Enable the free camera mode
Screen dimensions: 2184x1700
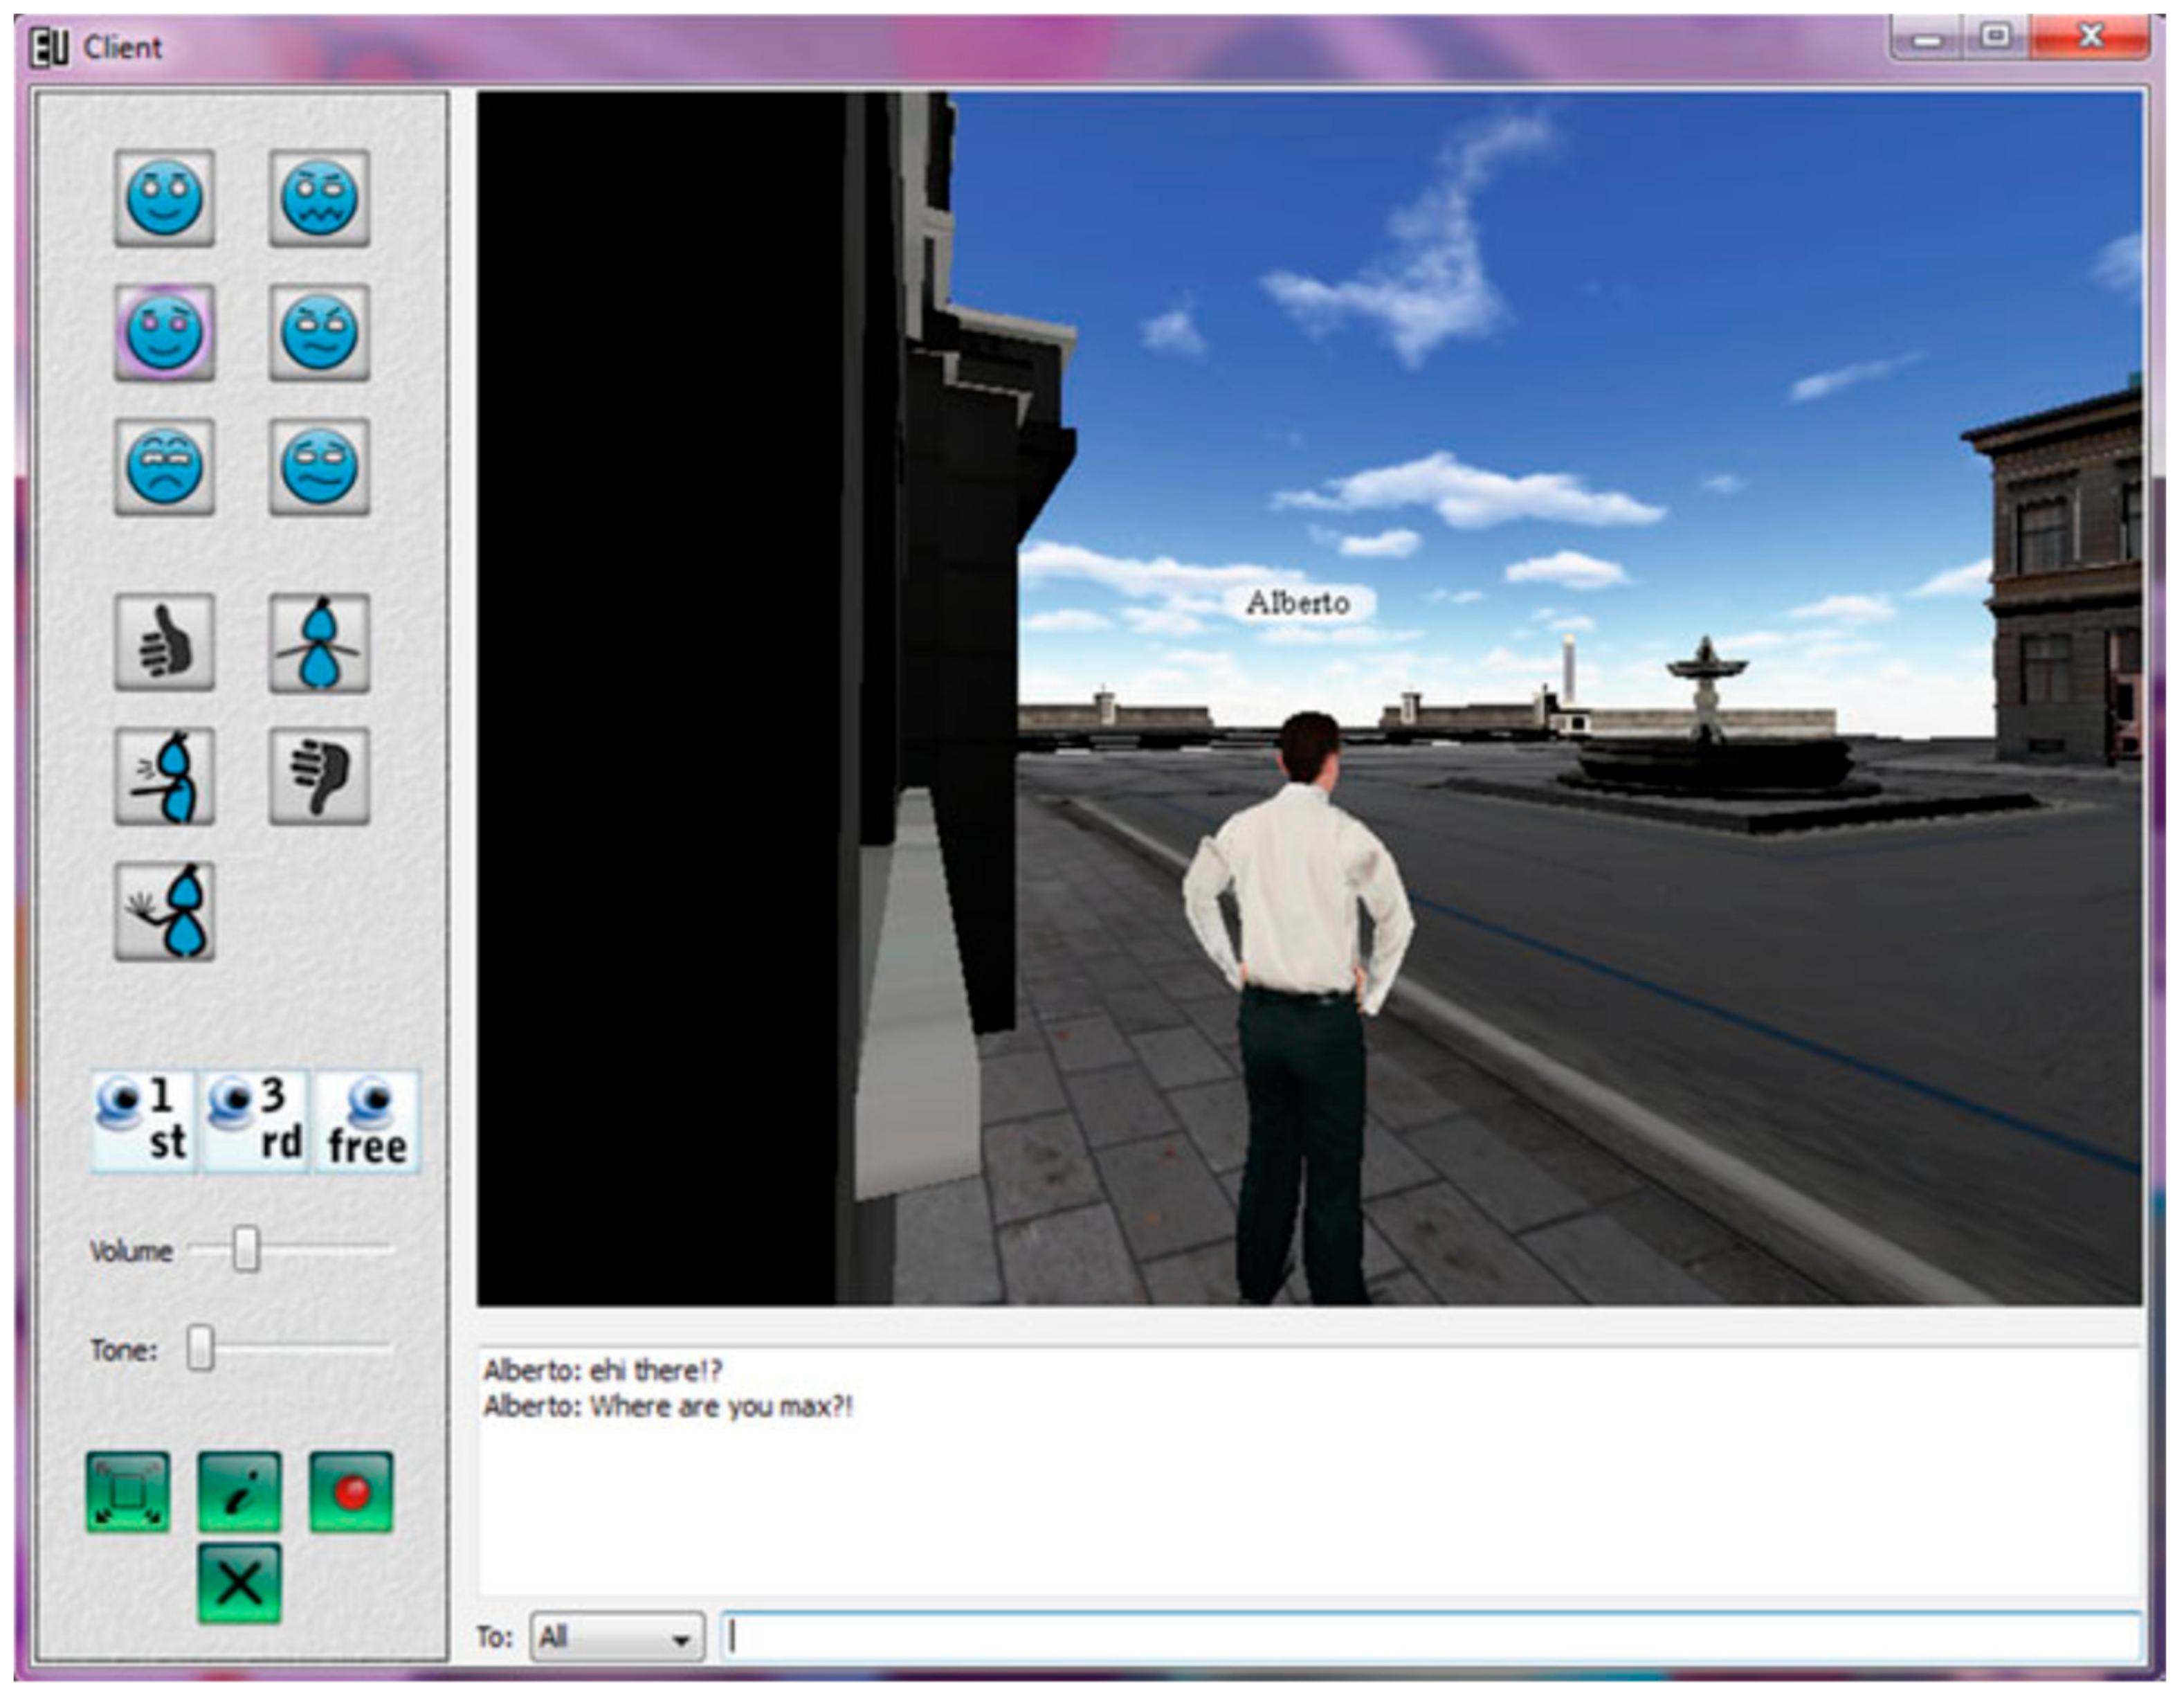tap(367, 1121)
